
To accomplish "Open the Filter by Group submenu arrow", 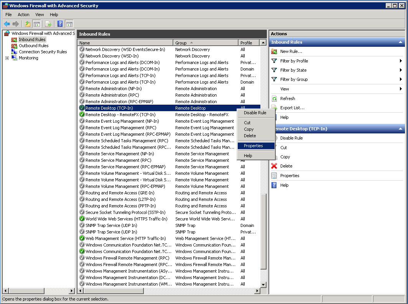I will click(x=401, y=79).
